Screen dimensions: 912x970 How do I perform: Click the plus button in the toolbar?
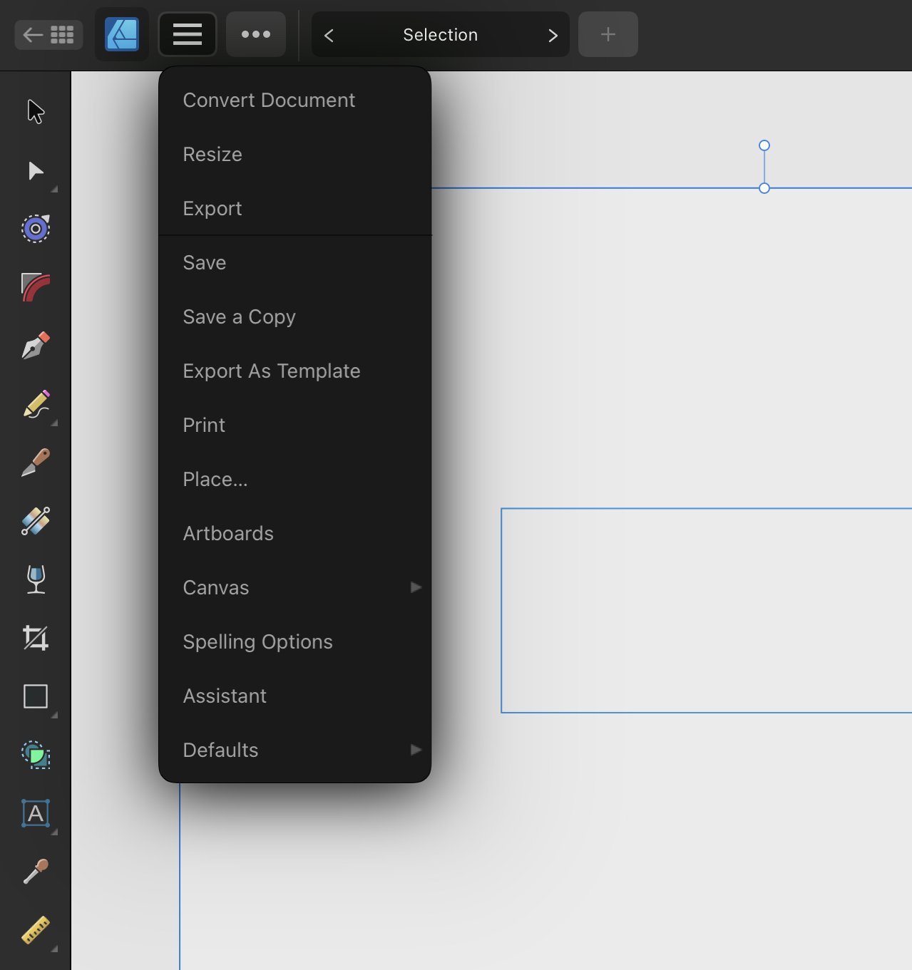point(607,34)
